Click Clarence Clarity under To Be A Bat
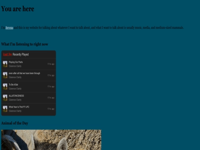This screenshot has width=200, height=150. (15, 89)
